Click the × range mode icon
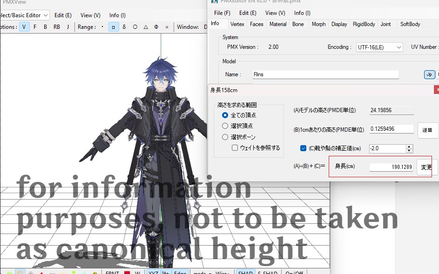439x274 pixels. point(167,27)
